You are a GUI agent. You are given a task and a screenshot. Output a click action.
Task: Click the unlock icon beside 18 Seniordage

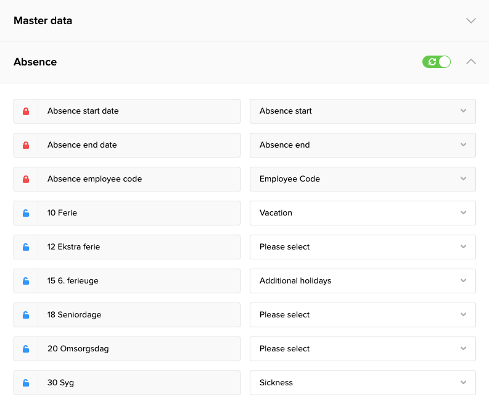click(x=26, y=315)
